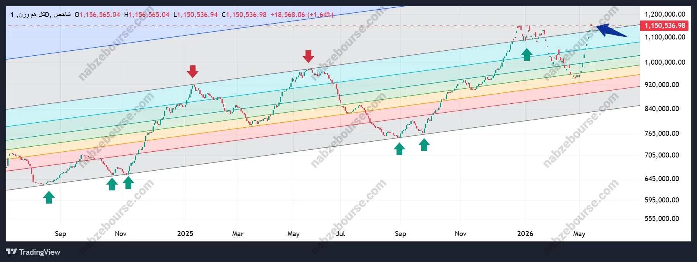The height and width of the screenshot is (262, 697).
Task: Select the Nov label preceding 2025
Action: coord(121,234)
